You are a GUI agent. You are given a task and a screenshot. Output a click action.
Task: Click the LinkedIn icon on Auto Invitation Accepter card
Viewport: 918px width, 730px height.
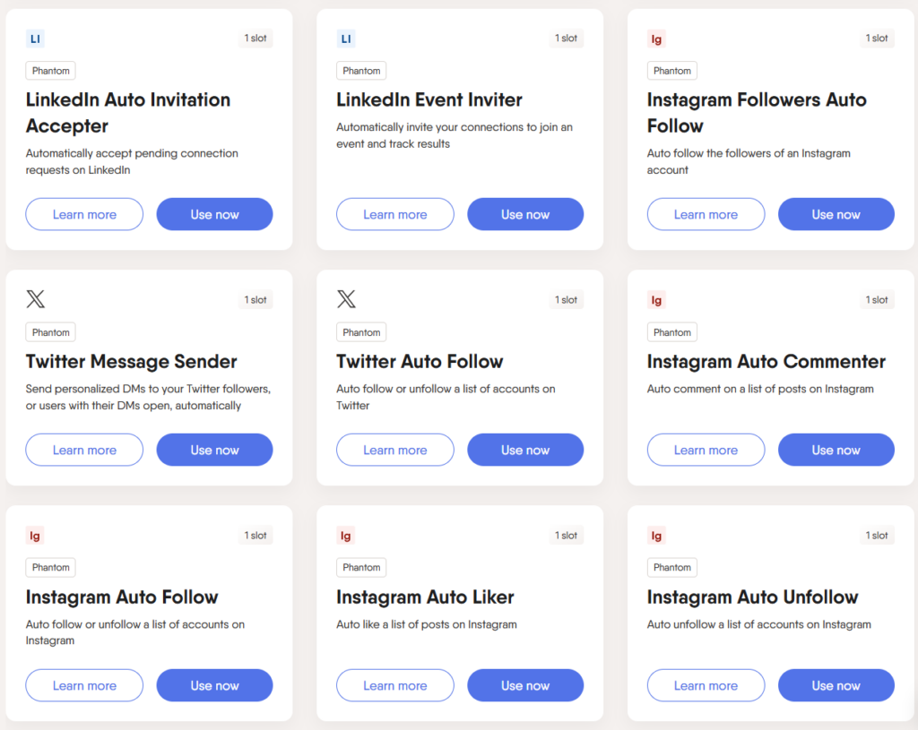pyautogui.click(x=35, y=39)
